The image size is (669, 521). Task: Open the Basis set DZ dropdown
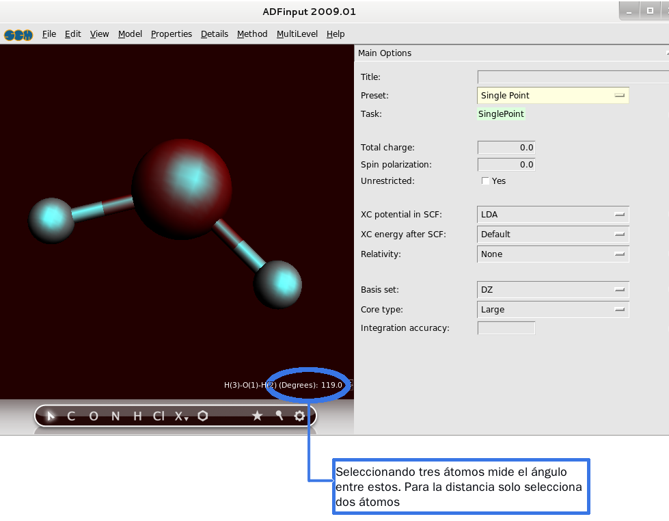(x=552, y=290)
